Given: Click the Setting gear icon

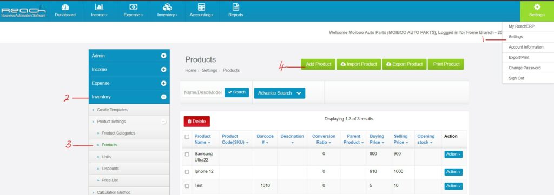Looking at the screenshot, I should 537,6.
